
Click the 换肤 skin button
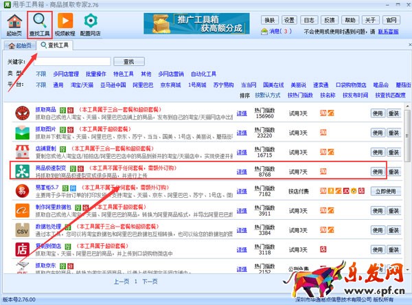(270, 19)
